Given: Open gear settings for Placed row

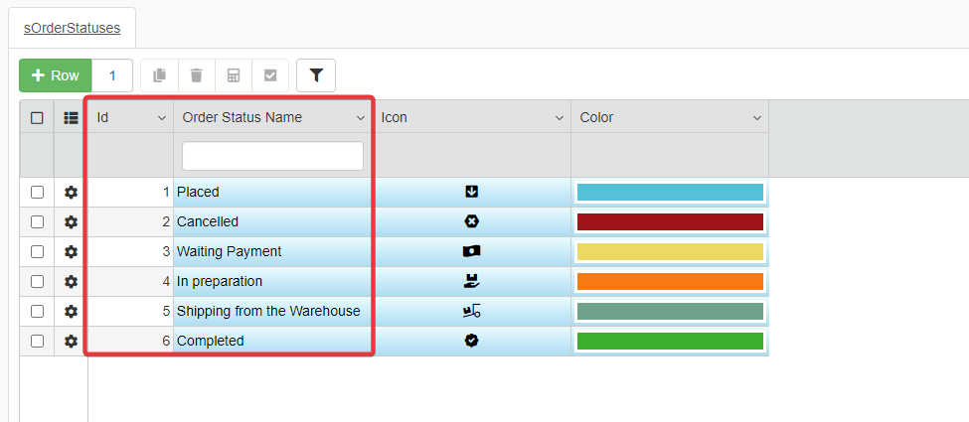Looking at the screenshot, I should tap(71, 193).
